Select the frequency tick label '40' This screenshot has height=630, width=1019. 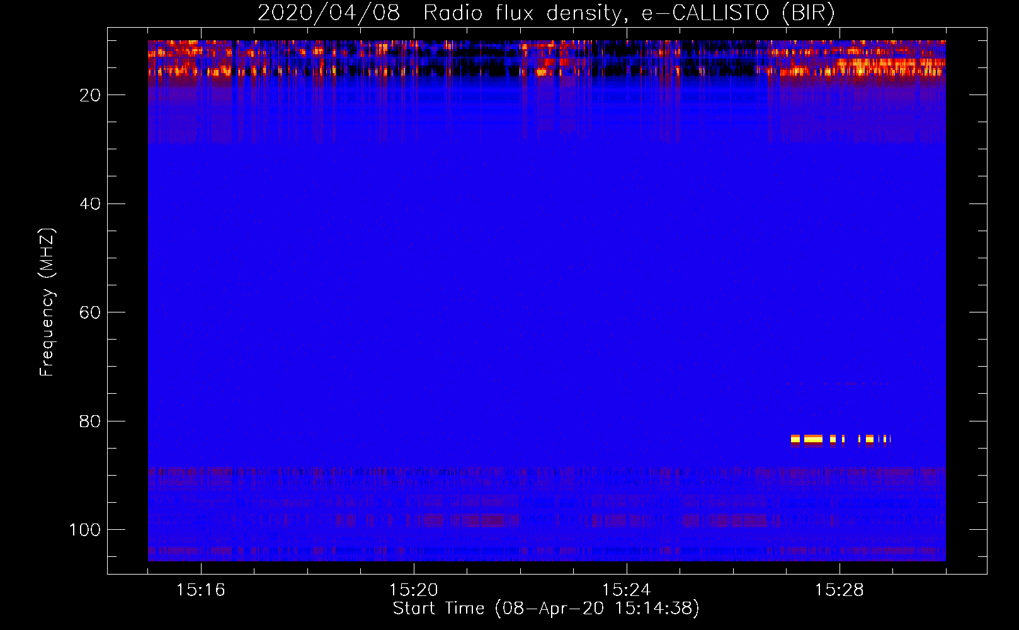90,204
